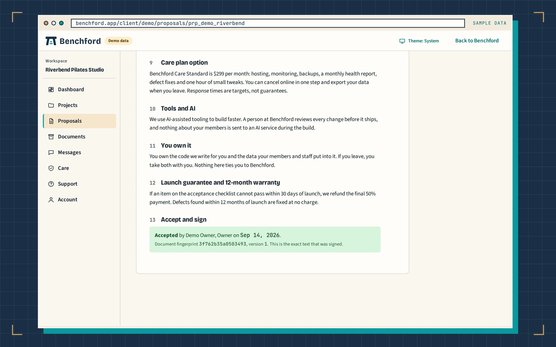This screenshot has width=556, height=347.
Task: Follow the Back to Benchford link
Action: click(x=477, y=41)
